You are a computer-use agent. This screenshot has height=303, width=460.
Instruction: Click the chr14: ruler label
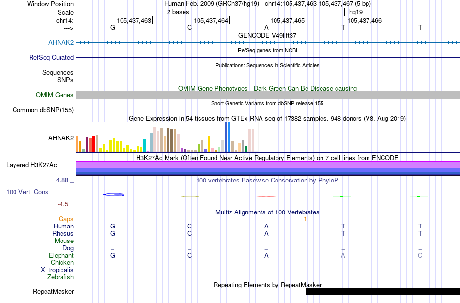click(65, 20)
